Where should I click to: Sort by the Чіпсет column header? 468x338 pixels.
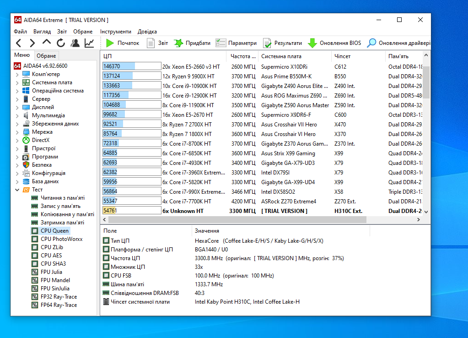(359, 56)
